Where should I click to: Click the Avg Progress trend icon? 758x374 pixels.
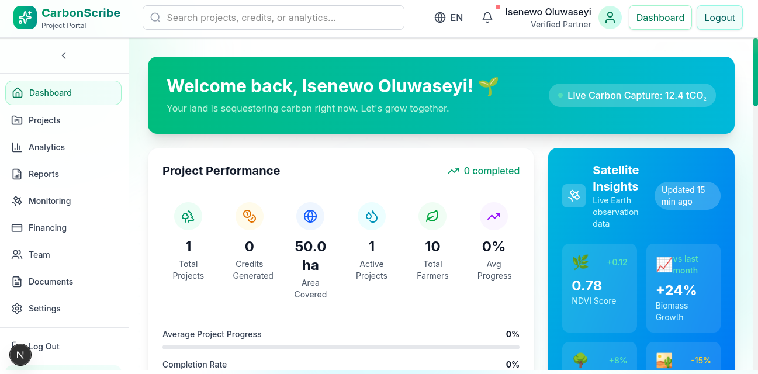(x=494, y=217)
